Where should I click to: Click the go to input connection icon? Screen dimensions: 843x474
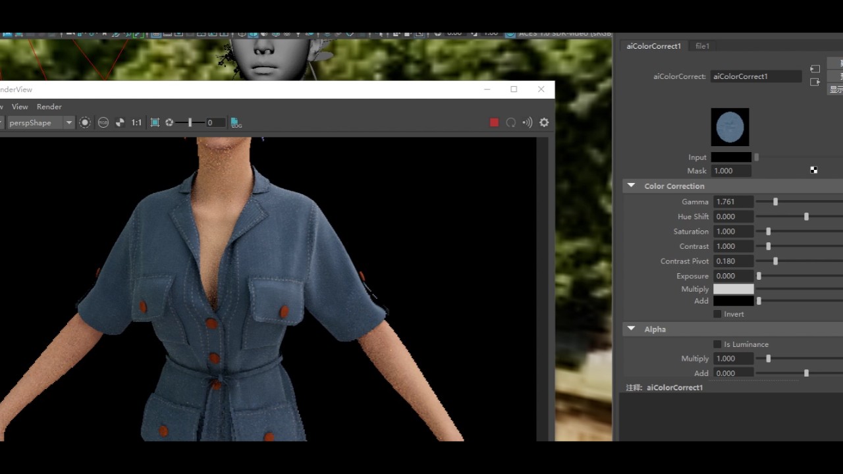(x=815, y=69)
